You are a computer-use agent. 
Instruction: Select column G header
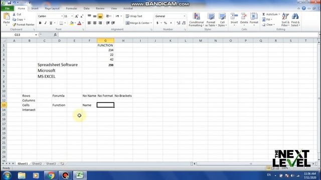pyautogui.click(x=105, y=41)
